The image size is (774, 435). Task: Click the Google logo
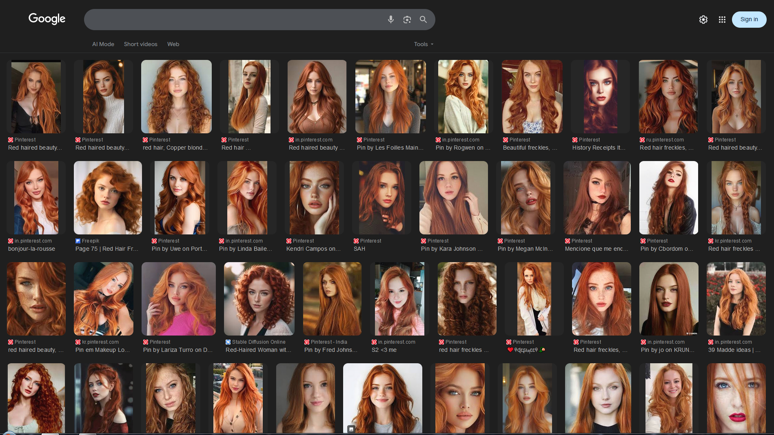click(x=47, y=19)
